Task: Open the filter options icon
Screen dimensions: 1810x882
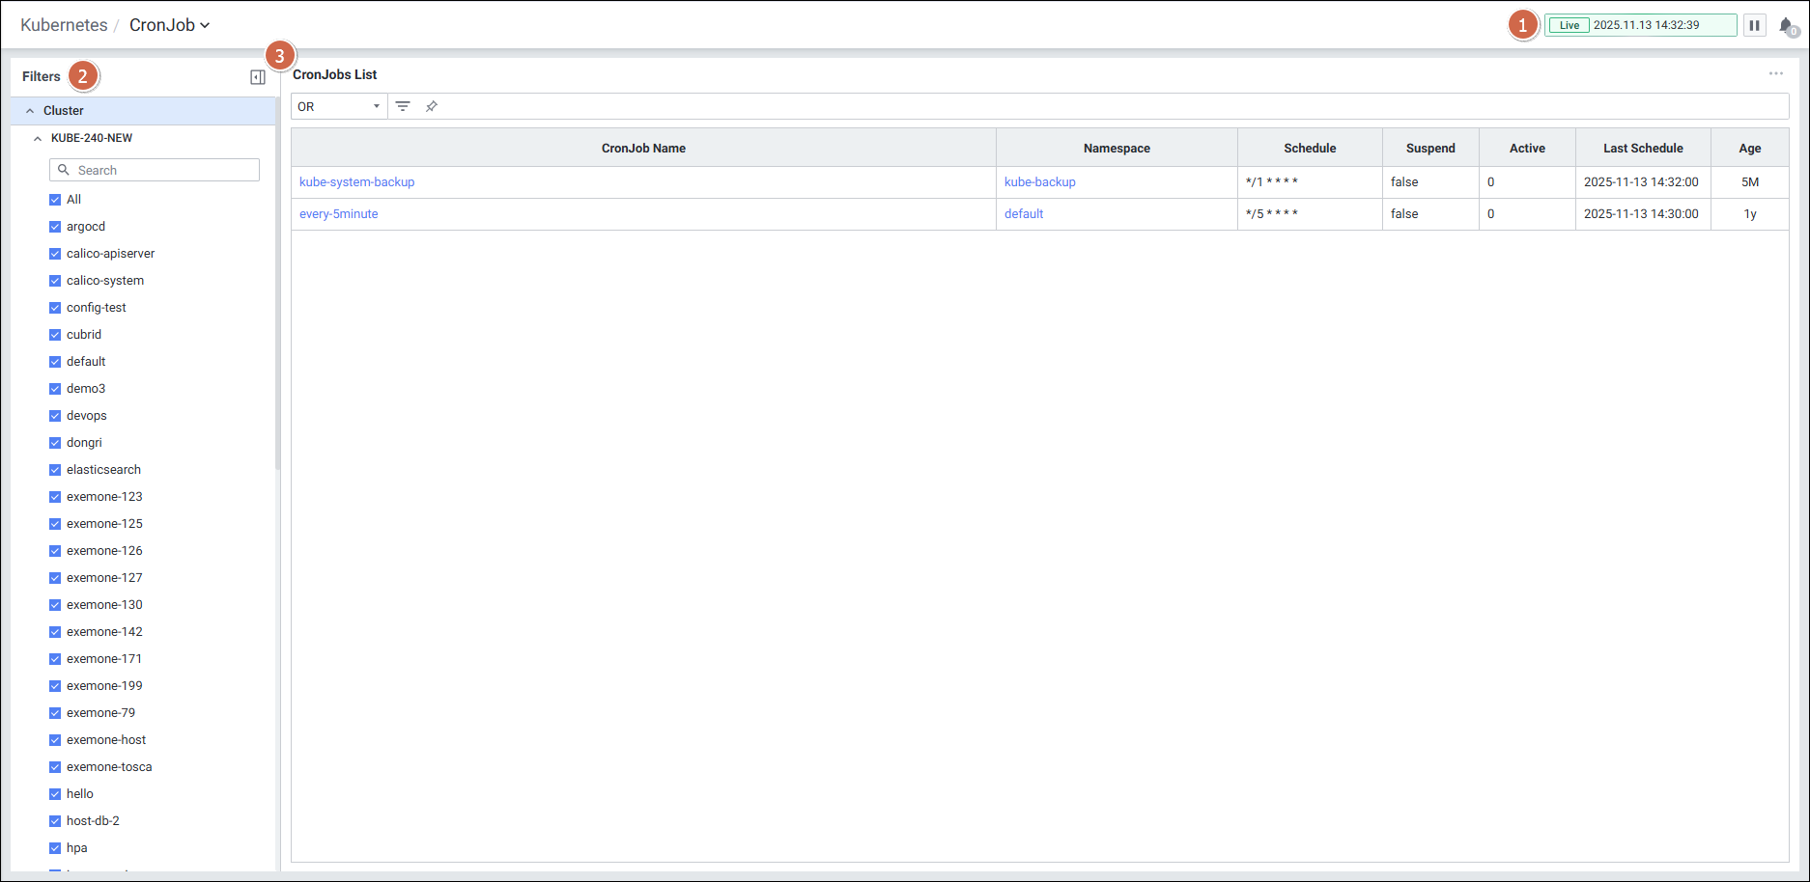Action: tap(403, 106)
